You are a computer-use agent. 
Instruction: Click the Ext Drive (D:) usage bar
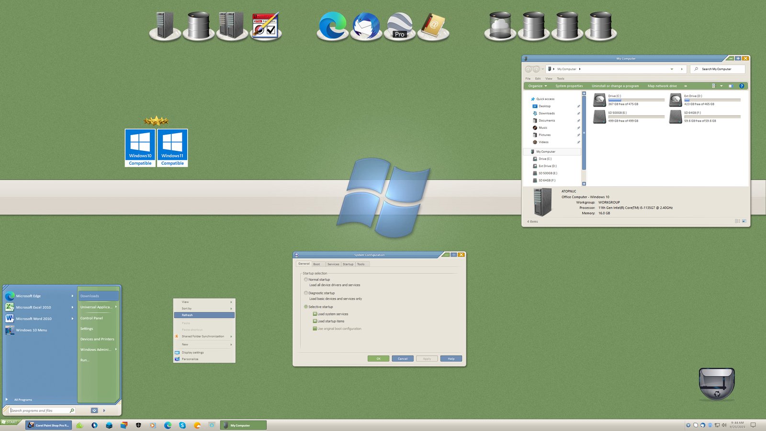pyautogui.click(x=712, y=100)
